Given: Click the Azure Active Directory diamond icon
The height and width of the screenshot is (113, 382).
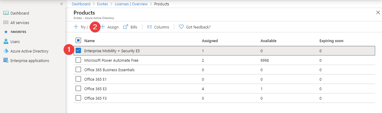Looking at the screenshot, I should (x=6, y=51).
